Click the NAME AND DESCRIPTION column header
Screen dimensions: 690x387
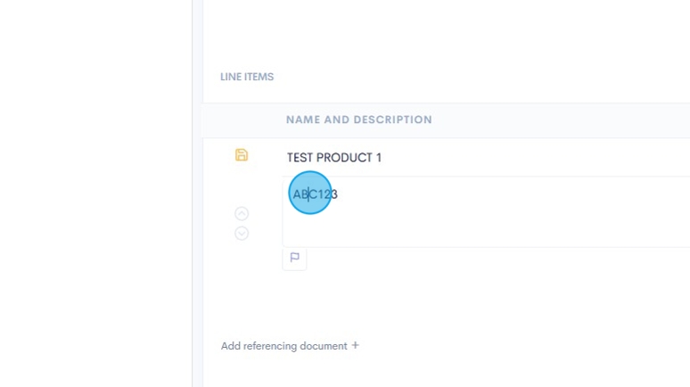tap(358, 119)
